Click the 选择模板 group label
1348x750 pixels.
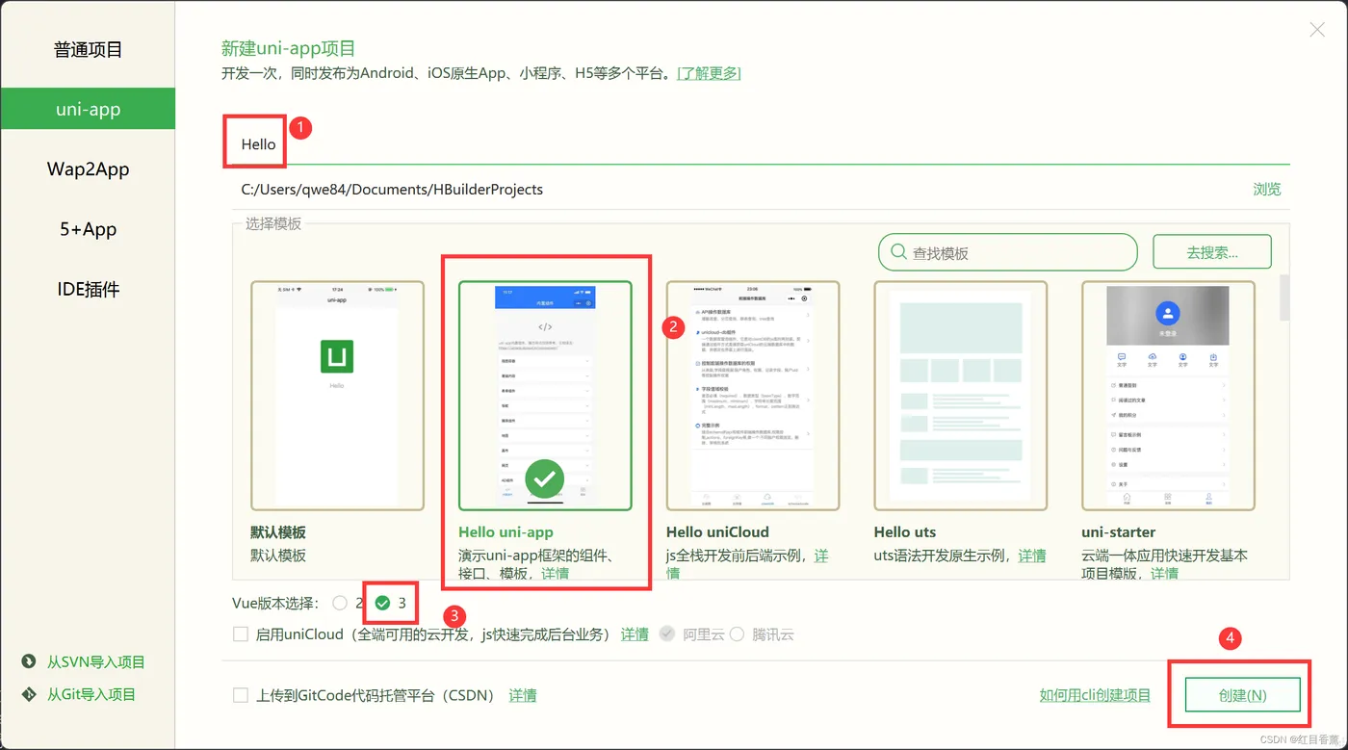[273, 223]
